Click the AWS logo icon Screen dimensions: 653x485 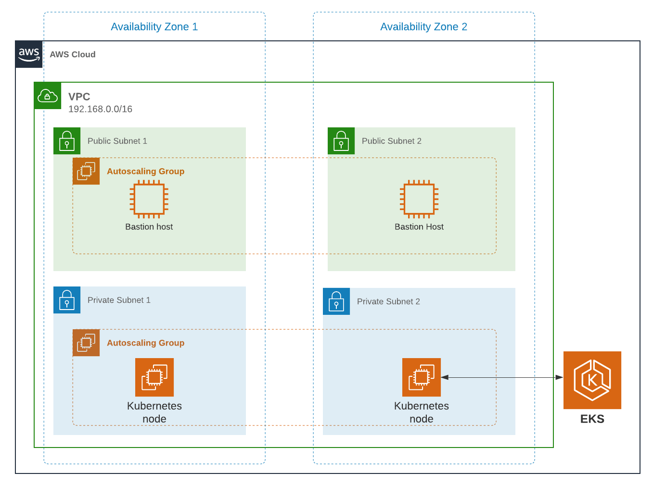pyautogui.click(x=29, y=54)
